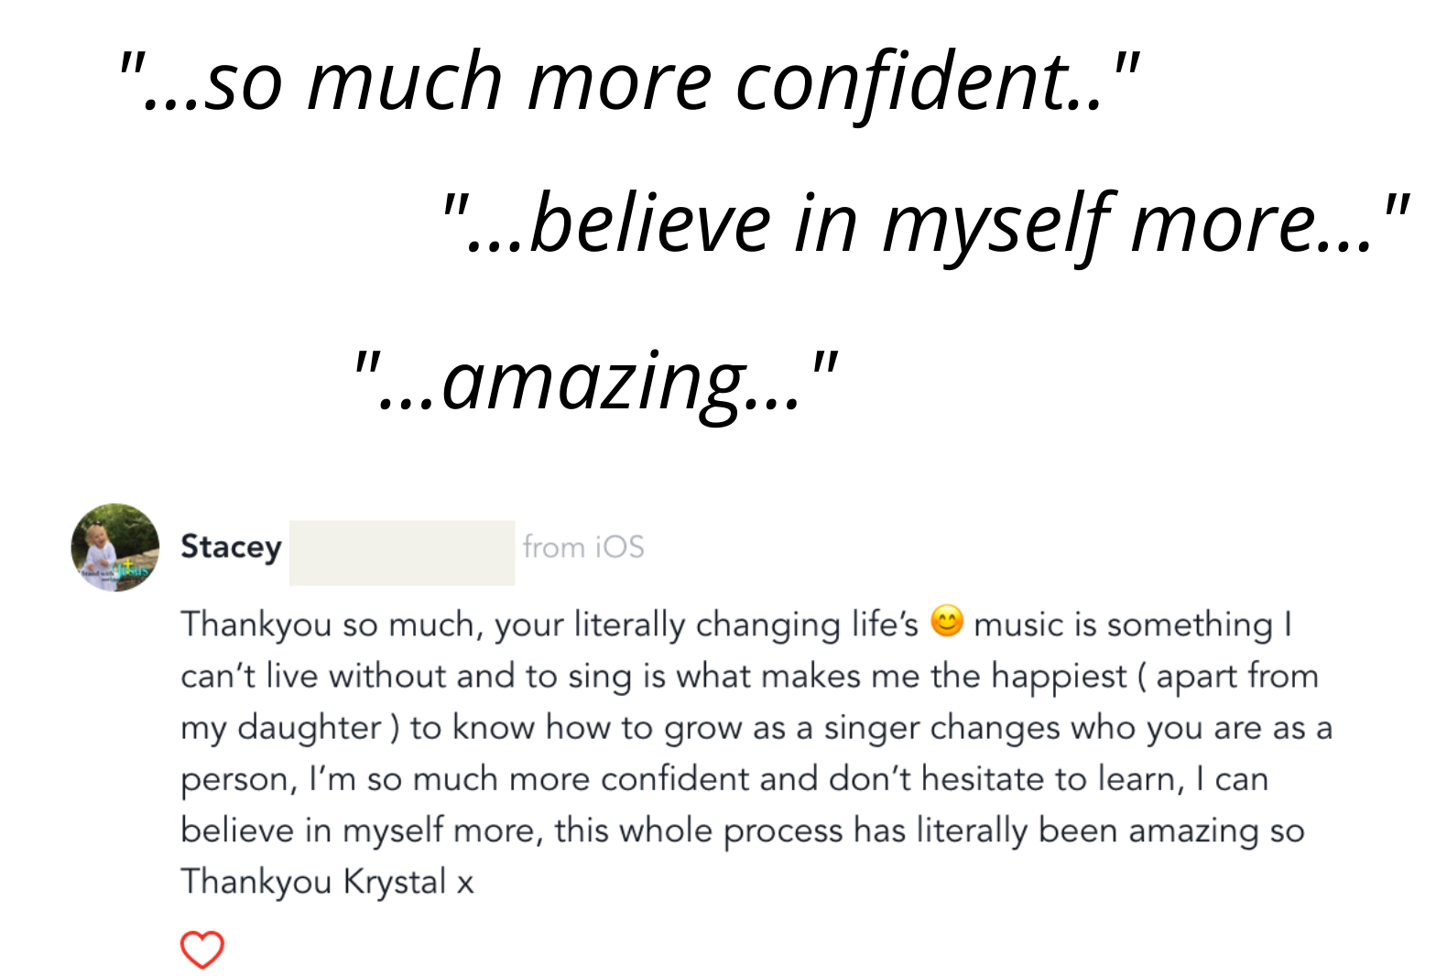1436x976 pixels.
Task: Click the commenter name Stacey
Action: pyautogui.click(x=231, y=547)
